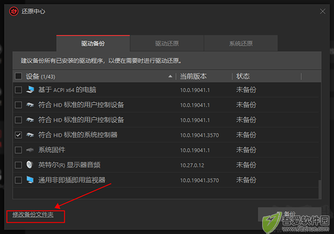Click the sort arrow in 设备 column header
The width and height of the screenshot is (334, 234).
[x=170, y=76]
